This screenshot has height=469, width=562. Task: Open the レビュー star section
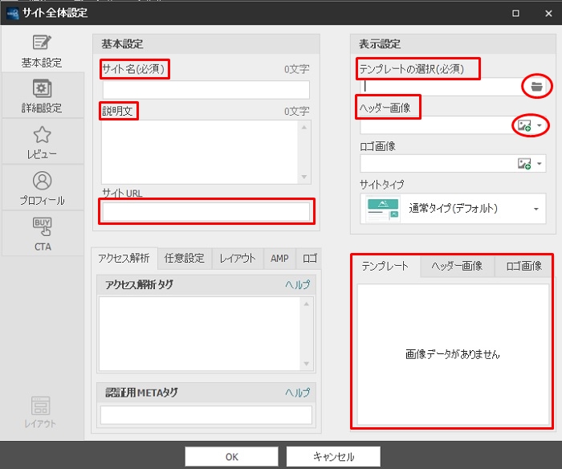coord(42,142)
